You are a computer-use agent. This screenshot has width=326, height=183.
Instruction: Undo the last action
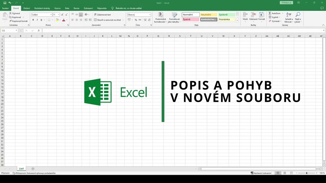[10, 3]
